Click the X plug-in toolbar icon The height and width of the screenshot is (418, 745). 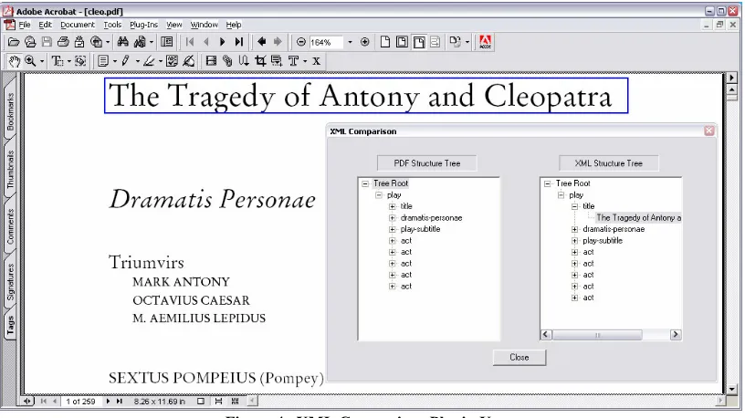pyautogui.click(x=316, y=61)
